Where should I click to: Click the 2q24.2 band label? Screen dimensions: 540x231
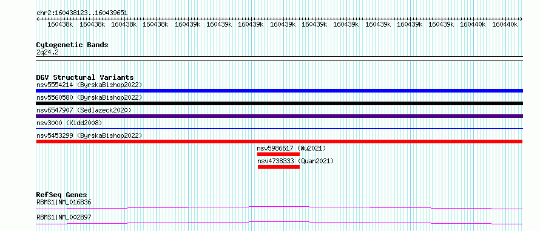pos(47,52)
